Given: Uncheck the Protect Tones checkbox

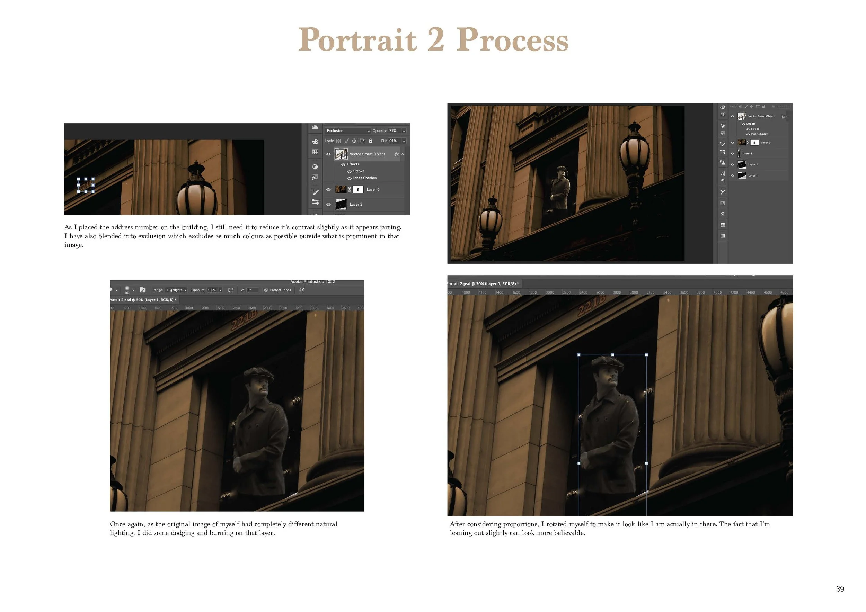Looking at the screenshot, I should point(266,290).
